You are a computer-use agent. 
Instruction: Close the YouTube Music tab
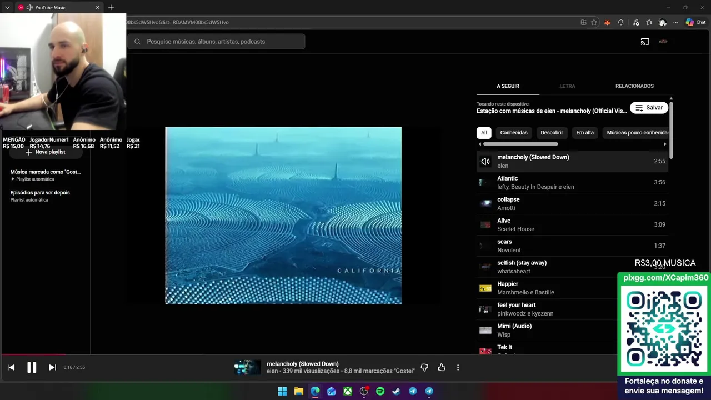click(x=98, y=8)
